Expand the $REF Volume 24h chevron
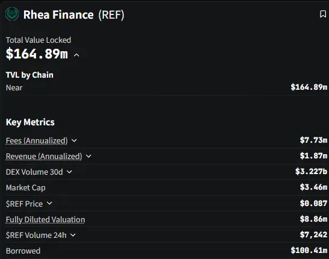 pos(73,235)
